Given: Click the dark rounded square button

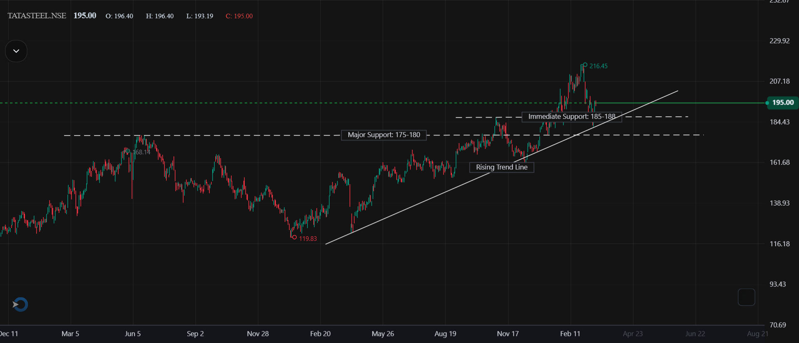Looking at the screenshot, I should tap(747, 297).
